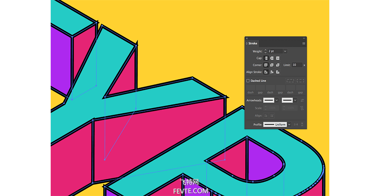Align stroke to inside icon
The image size is (380, 196).
point(272,72)
